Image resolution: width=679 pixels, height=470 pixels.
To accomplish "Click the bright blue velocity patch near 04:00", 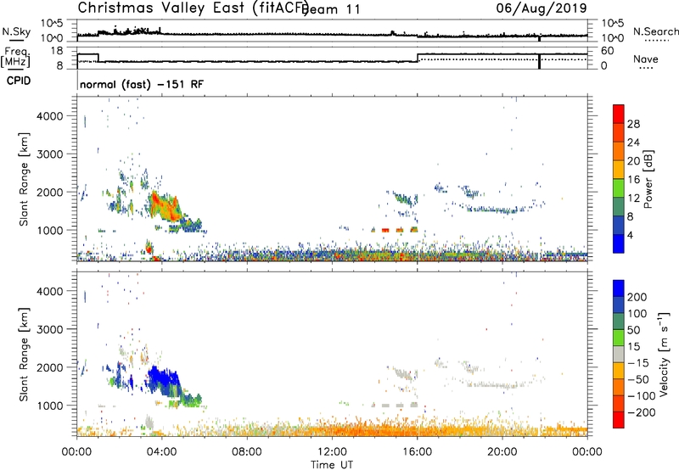I will pyautogui.click(x=162, y=378).
